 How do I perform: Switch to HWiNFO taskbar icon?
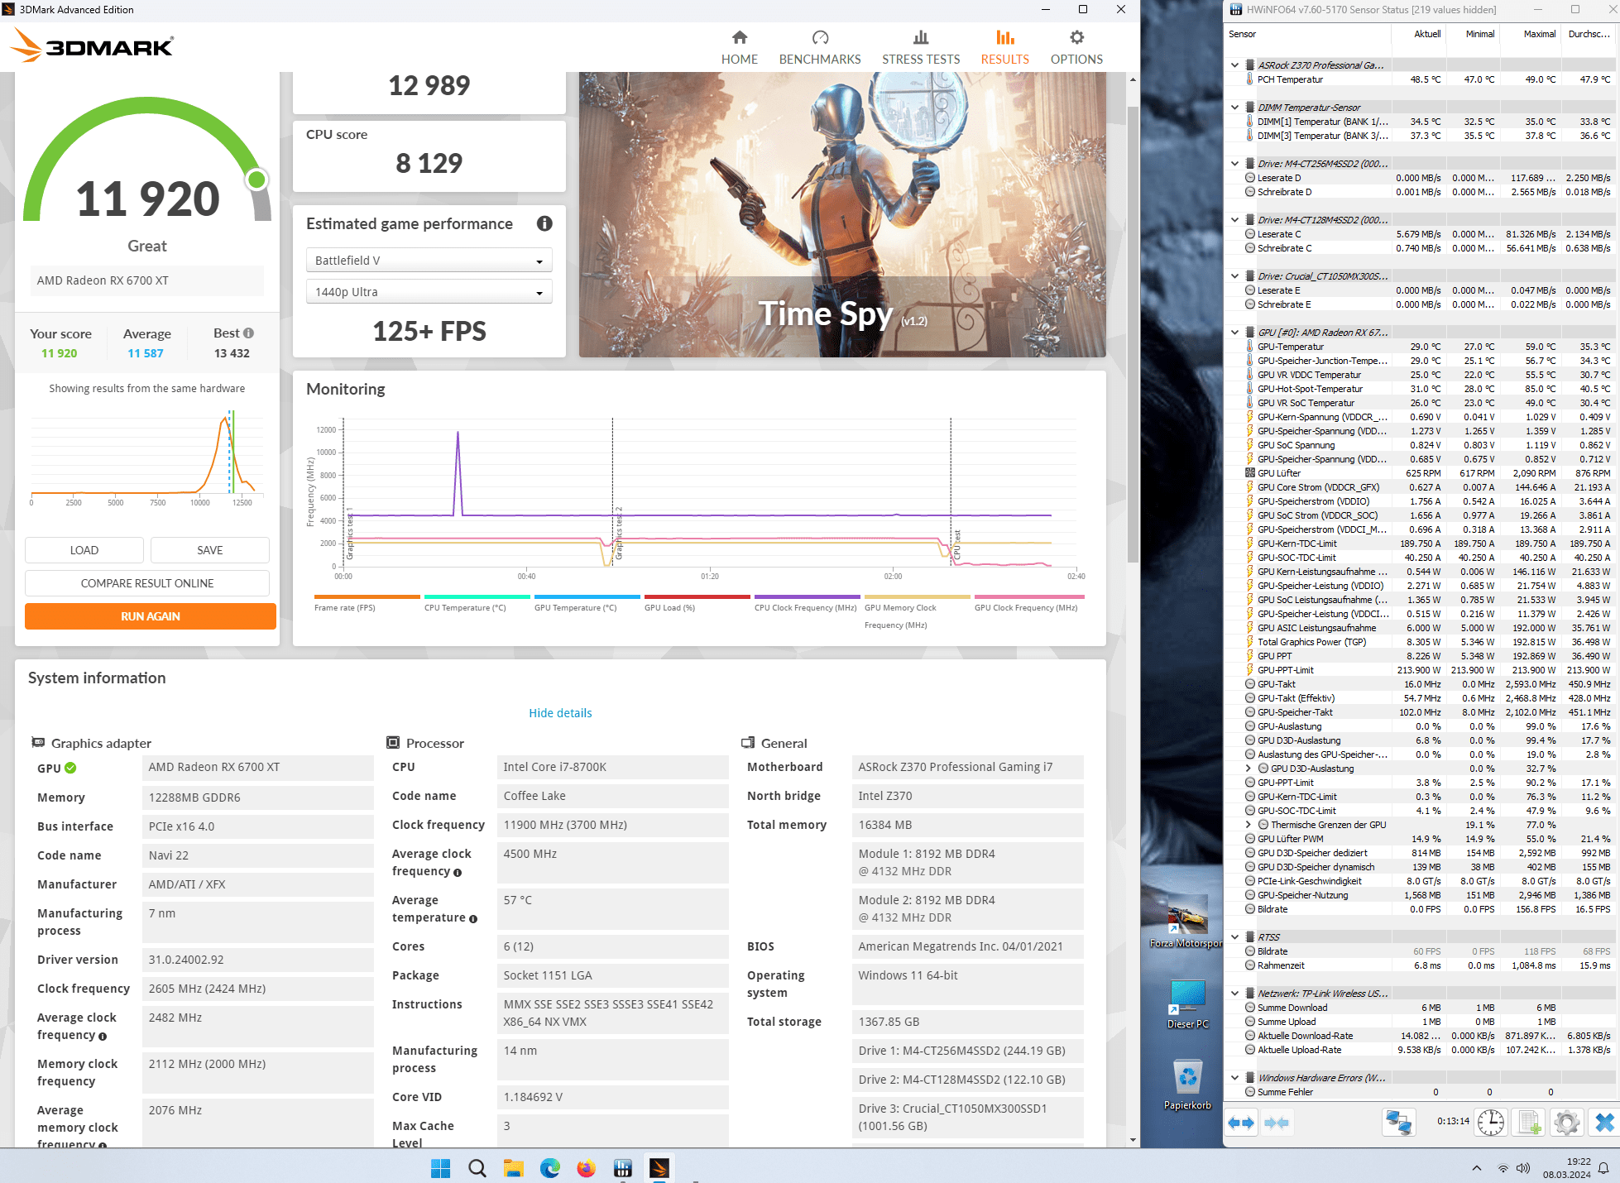[623, 1168]
